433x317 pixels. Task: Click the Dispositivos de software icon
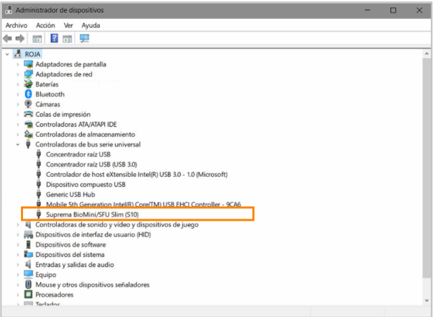[x=28, y=245]
